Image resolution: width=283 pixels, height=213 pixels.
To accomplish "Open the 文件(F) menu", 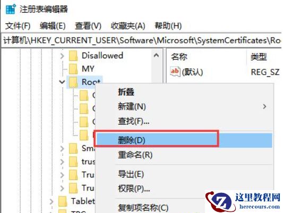I will (x=18, y=26).
